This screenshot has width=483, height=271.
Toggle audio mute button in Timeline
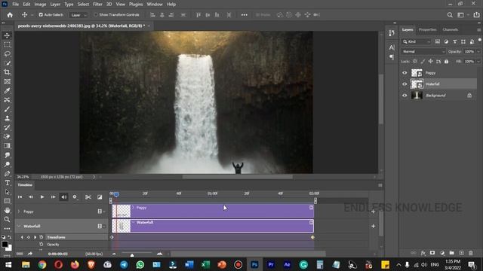63,197
